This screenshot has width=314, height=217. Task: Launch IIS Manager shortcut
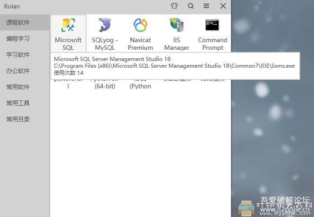[x=177, y=34]
